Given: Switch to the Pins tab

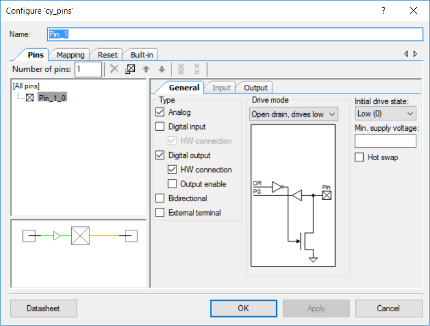Looking at the screenshot, I should point(36,55).
